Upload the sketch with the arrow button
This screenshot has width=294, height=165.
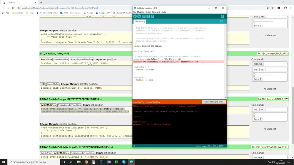(x=139, y=16)
